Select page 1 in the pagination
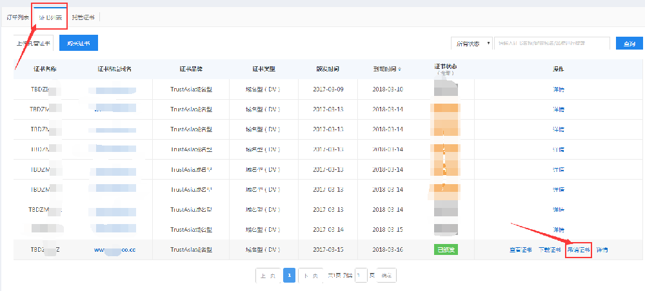Screen dimensions: 645x291 click(289, 276)
